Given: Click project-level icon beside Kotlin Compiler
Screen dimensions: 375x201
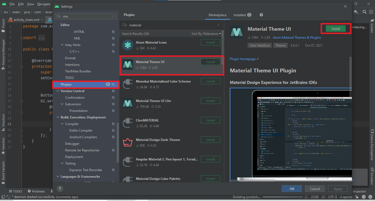Looking at the screenshot, I should 113,131.
